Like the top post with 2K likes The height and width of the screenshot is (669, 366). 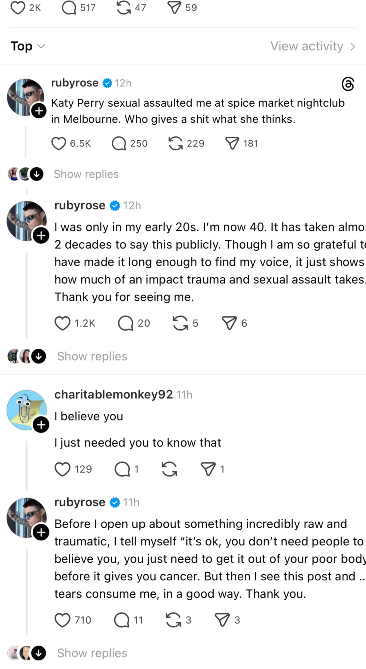[17, 8]
